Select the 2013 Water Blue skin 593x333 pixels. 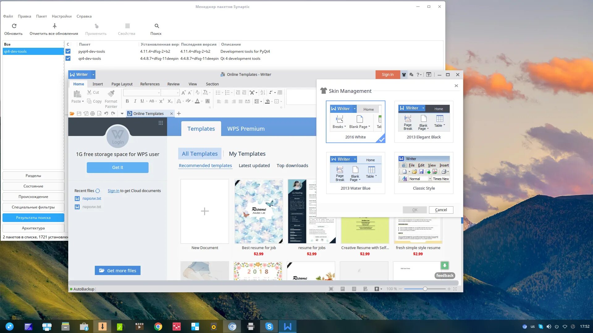(x=355, y=173)
